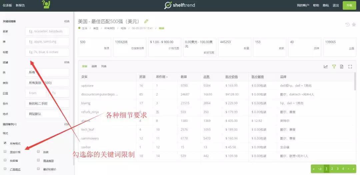The image size is (360, 175).
Task: Open 仪表板 in top navigation
Action: point(7,5)
